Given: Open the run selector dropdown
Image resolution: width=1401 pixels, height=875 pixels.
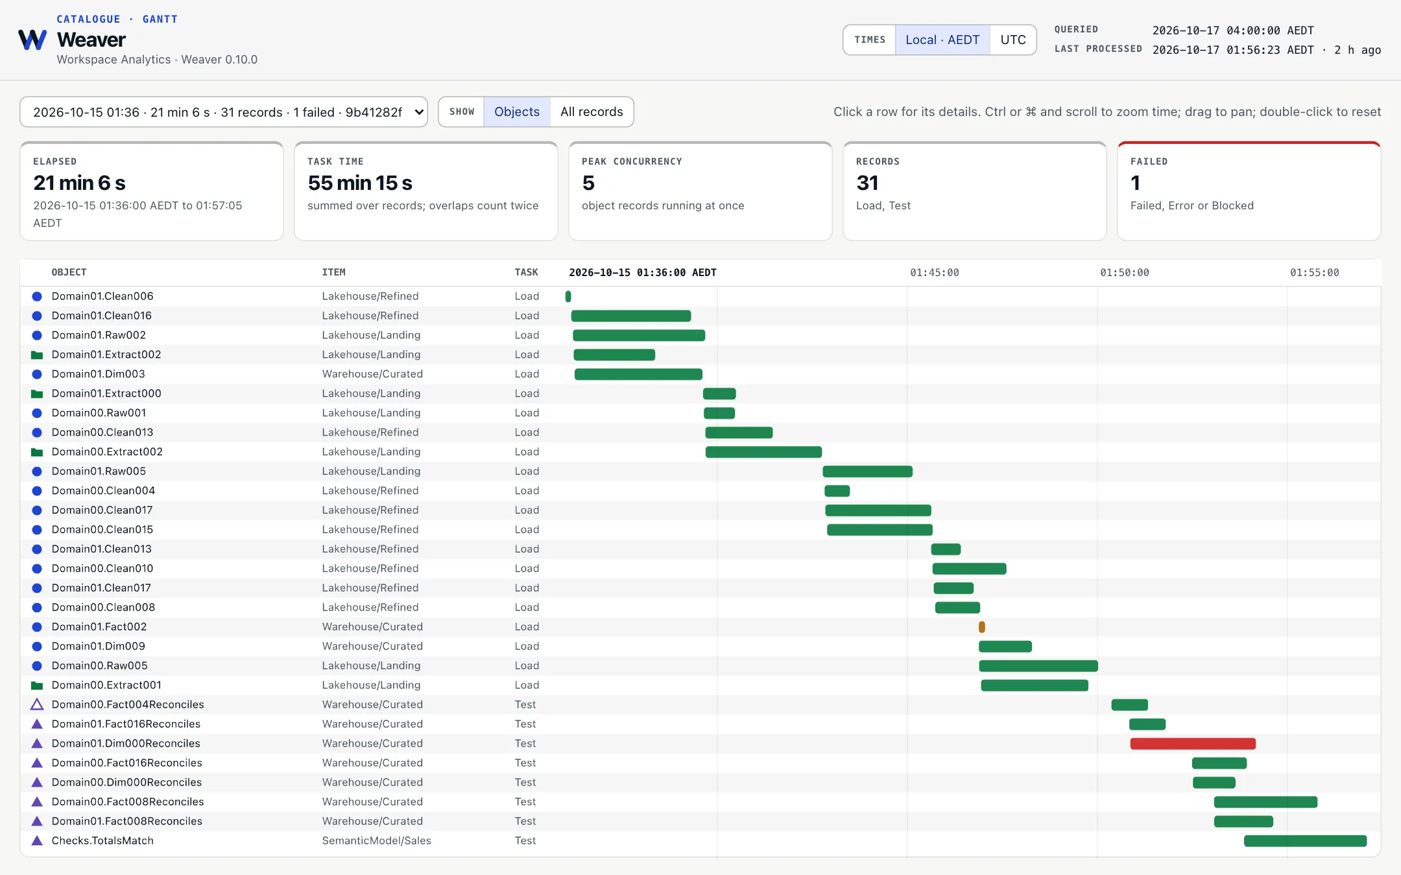Looking at the screenshot, I should tap(224, 112).
